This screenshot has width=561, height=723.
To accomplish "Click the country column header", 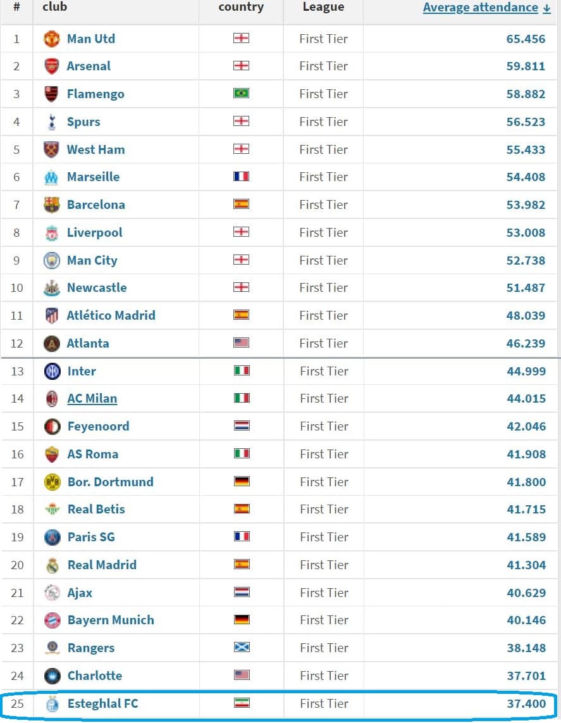I will [241, 7].
